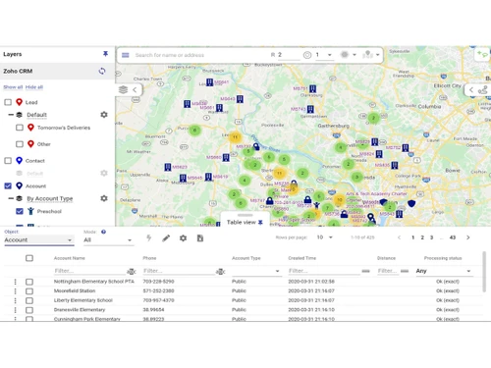Check the Tomorrow's Deliveries checkbox

pyautogui.click(x=20, y=128)
